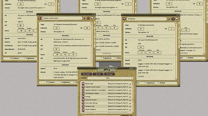The width and height of the screenshot is (208, 116).
Task: Open the Christopher Bailey link icon in NPCs list
Action: pos(83,93)
